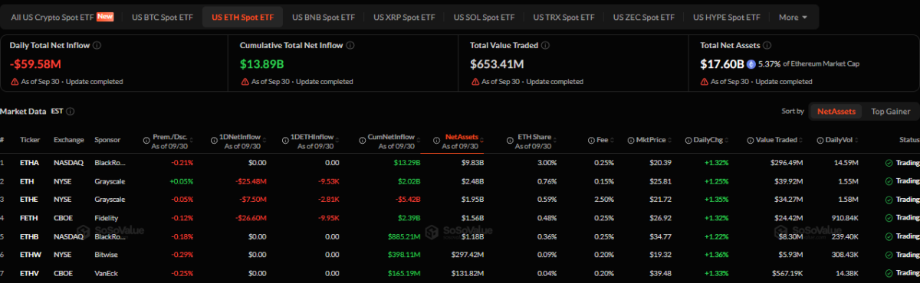Expand the More tabs dropdown
Screen dimensions: 920x283
click(793, 17)
